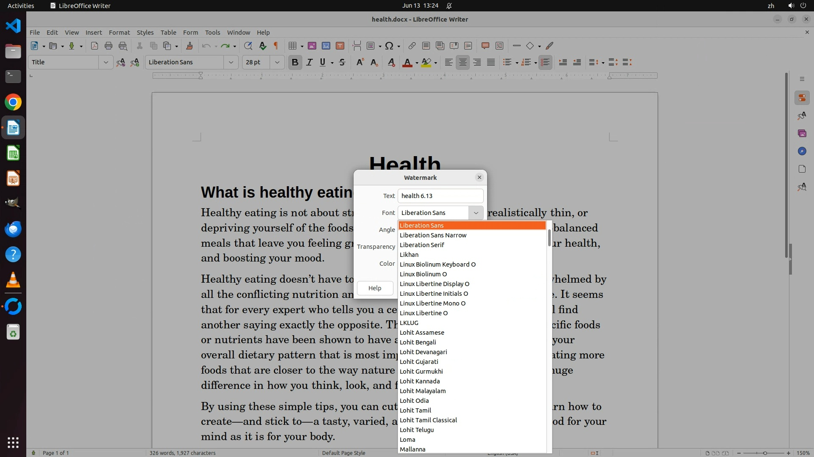Open the Format menu
This screenshot has height=457, width=814.
coord(119,33)
